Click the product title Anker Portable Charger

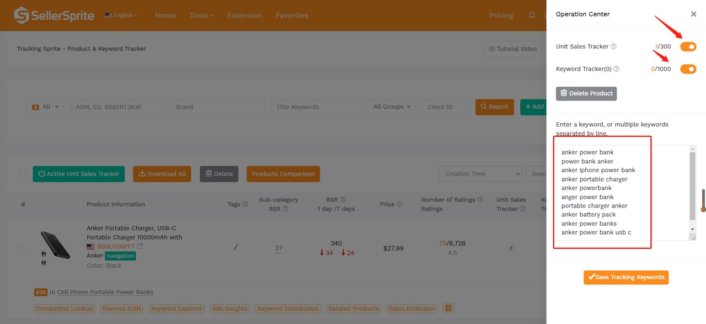pos(134,233)
